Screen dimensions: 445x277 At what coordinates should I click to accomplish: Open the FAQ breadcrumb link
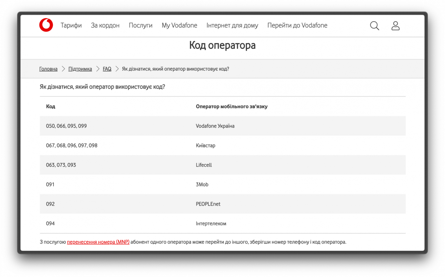(107, 69)
